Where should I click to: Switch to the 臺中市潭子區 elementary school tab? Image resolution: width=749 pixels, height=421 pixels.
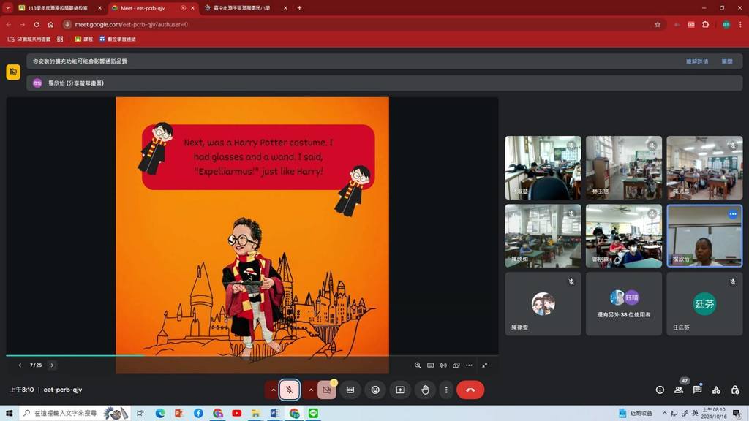pos(241,8)
